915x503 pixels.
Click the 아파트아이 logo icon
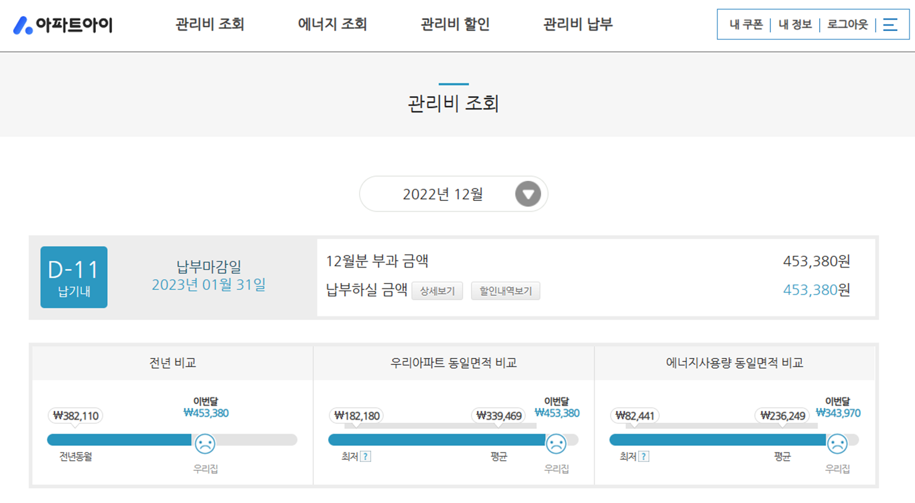[23, 24]
